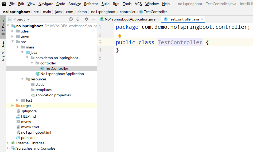Select the static folder in tree
253x152 pixels.
[x=40, y=84]
